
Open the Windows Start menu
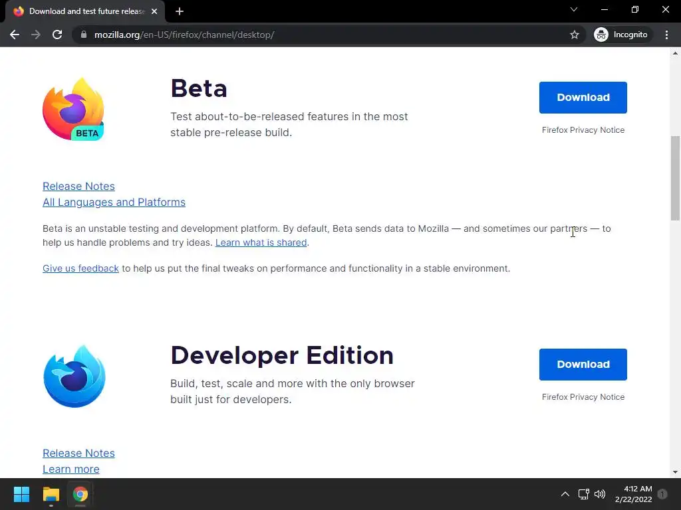click(21, 494)
